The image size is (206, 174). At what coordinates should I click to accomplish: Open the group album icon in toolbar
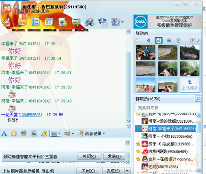49,22
